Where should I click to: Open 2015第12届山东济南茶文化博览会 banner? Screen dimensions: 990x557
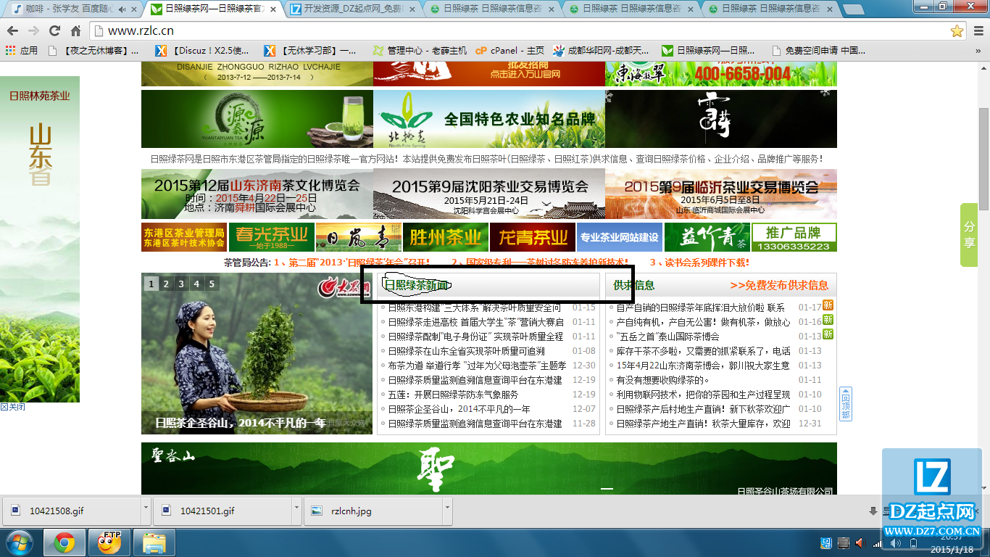click(x=257, y=194)
